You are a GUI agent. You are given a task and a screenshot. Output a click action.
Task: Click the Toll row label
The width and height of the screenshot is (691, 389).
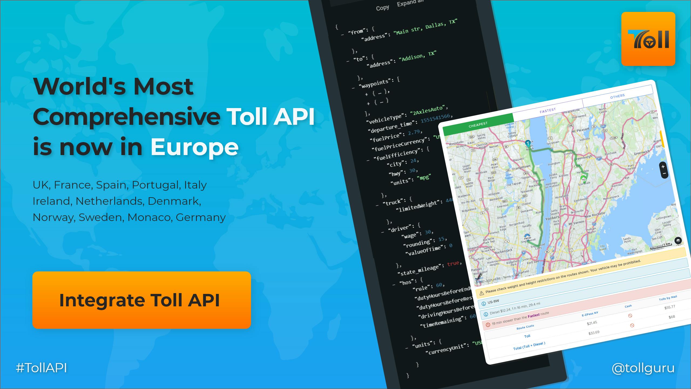(527, 336)
